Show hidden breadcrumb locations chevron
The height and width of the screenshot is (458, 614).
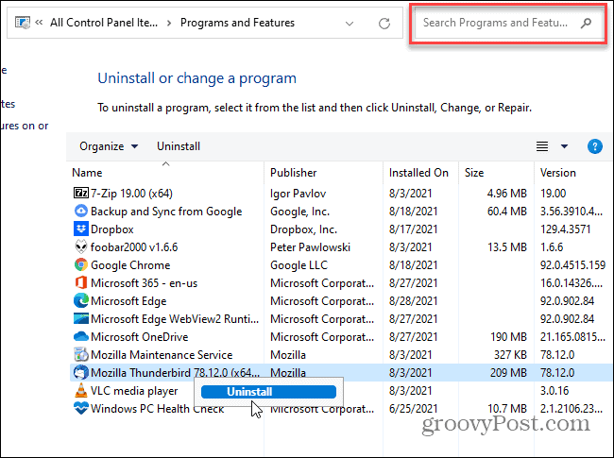39,23
